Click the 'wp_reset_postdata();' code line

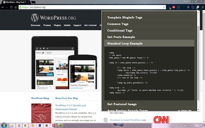(132, 83)
